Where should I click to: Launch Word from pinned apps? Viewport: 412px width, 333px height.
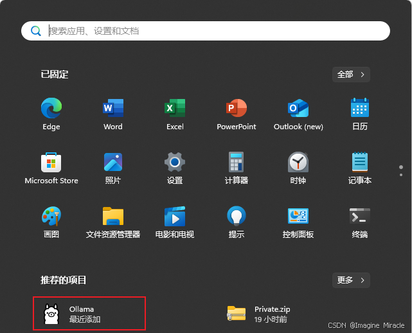(x=113, y=114)
